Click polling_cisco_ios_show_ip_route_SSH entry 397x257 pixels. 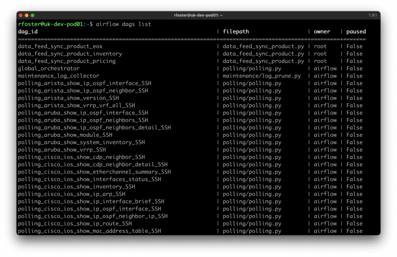click(75, 224)
